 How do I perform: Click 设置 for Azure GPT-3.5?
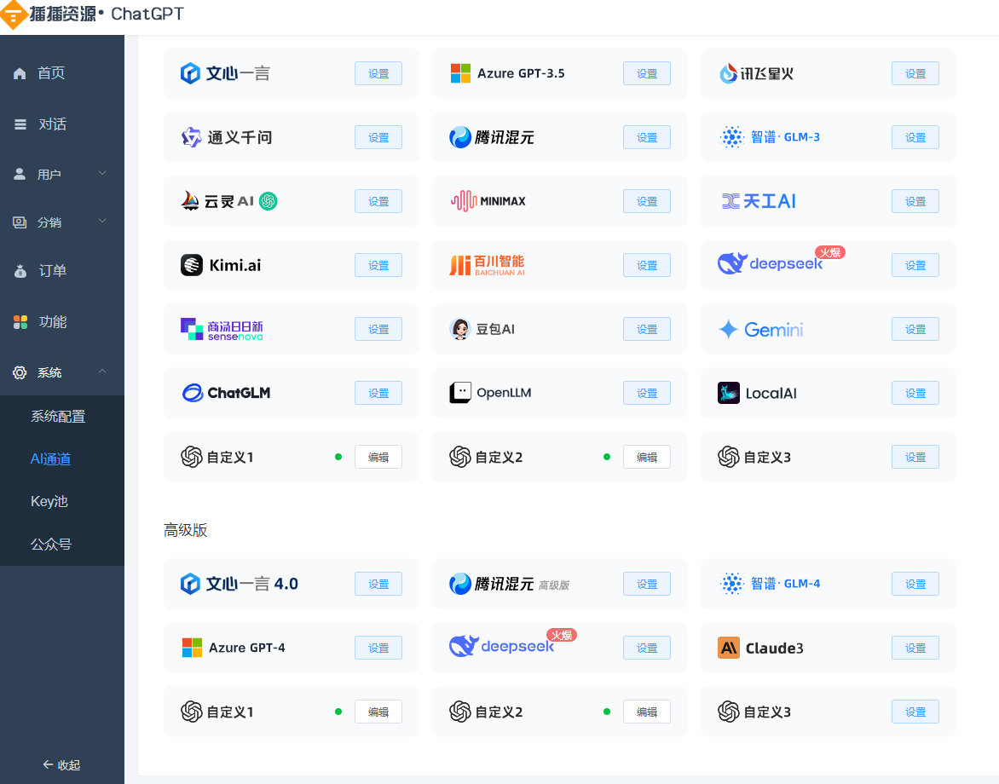tap(647, 73)
